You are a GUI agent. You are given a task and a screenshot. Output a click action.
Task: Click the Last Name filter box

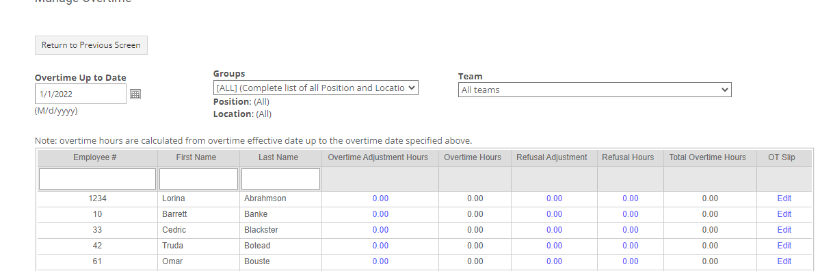[280, 179]
